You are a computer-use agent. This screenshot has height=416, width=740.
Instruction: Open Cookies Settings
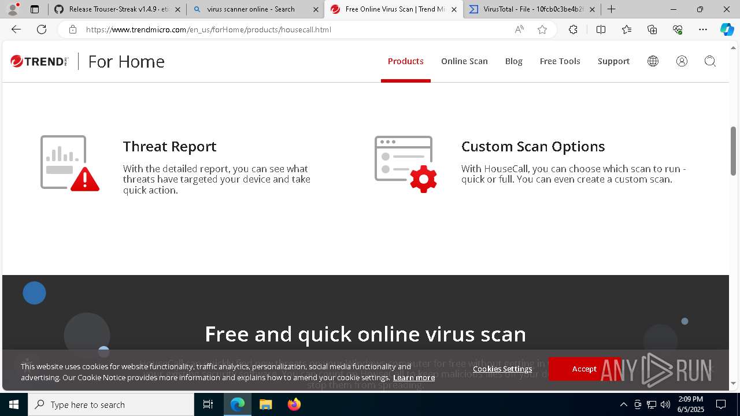click(x=502, y=369)
